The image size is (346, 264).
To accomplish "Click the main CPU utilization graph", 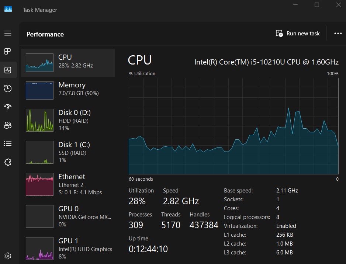I will tap(233, 126).
